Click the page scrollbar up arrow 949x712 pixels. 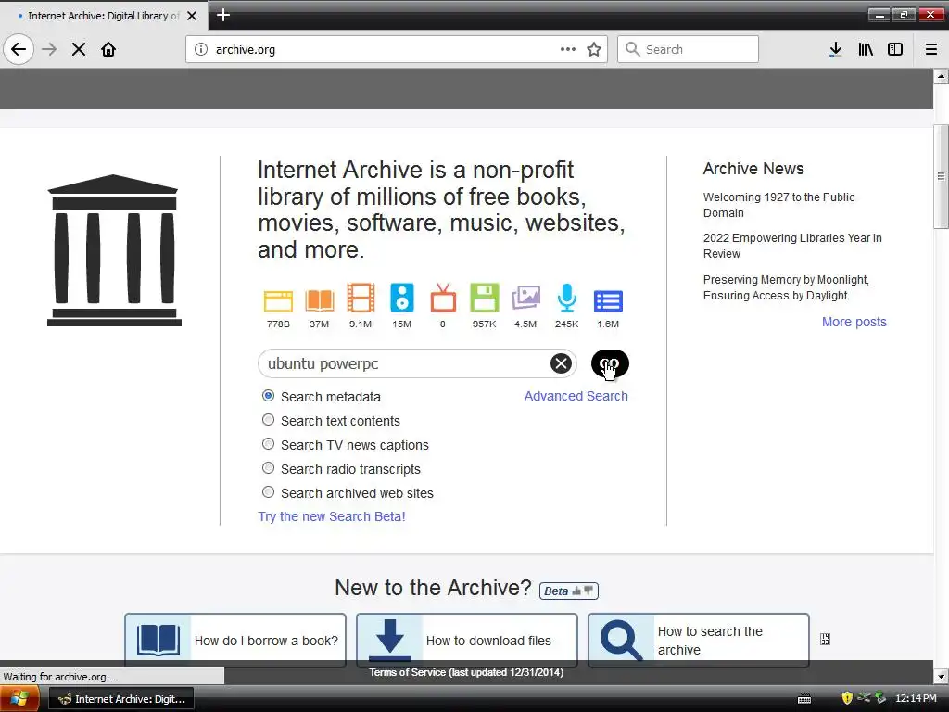click(941, 76)
